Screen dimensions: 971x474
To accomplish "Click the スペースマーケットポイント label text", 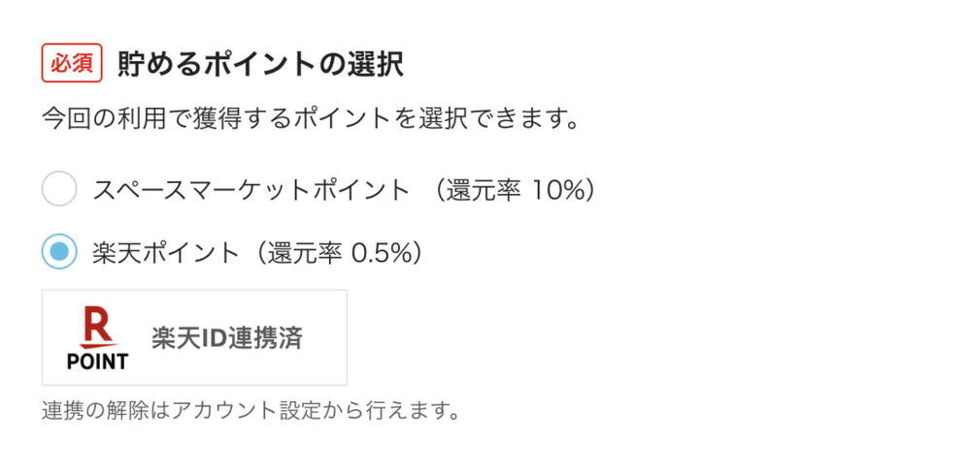I will [251, 190].
